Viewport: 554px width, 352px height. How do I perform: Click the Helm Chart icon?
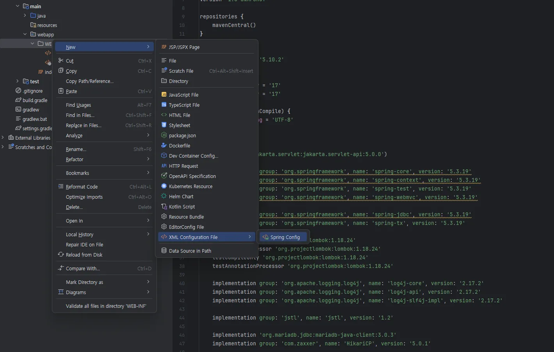pos(164,196)
